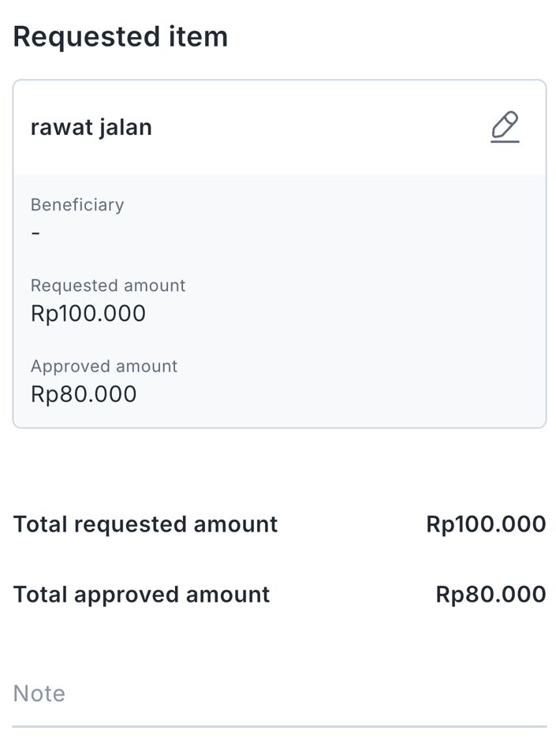Screen dimensions: 556x742
Task: Focus the Note input field
Action: click(279, 693)
